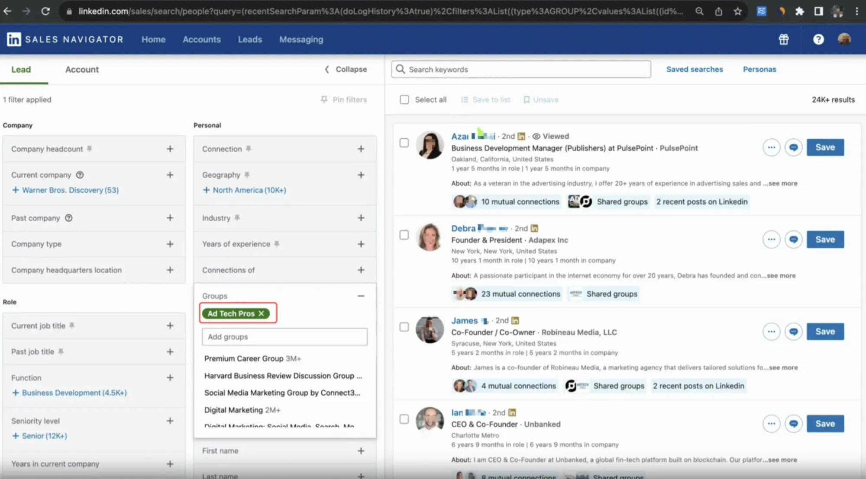Add North America geography filter
The height and width of the screenshot is (479, 866).
244,190
